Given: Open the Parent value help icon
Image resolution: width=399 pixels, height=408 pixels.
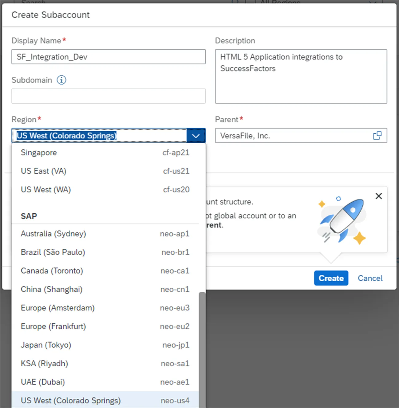Looking at the screenshot, I should [x=377, y=136].
